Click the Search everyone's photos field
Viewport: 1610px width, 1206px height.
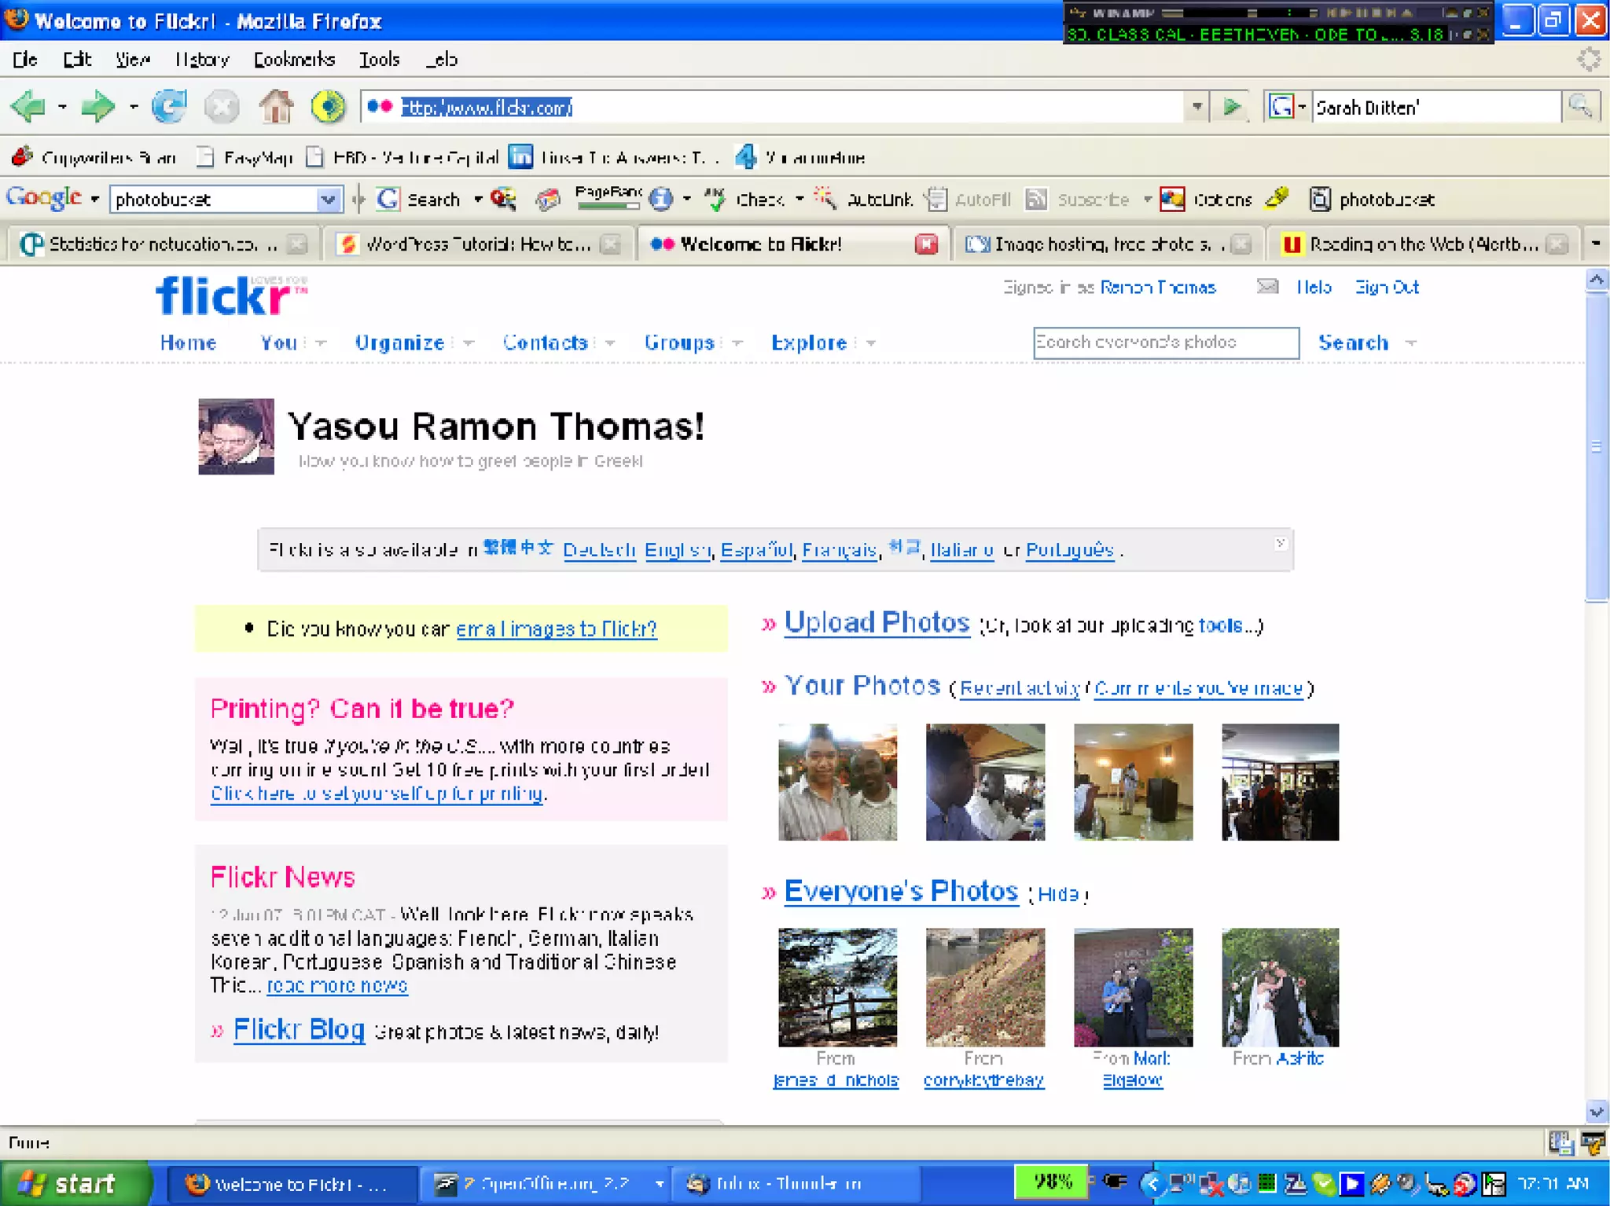[1165, 343]
